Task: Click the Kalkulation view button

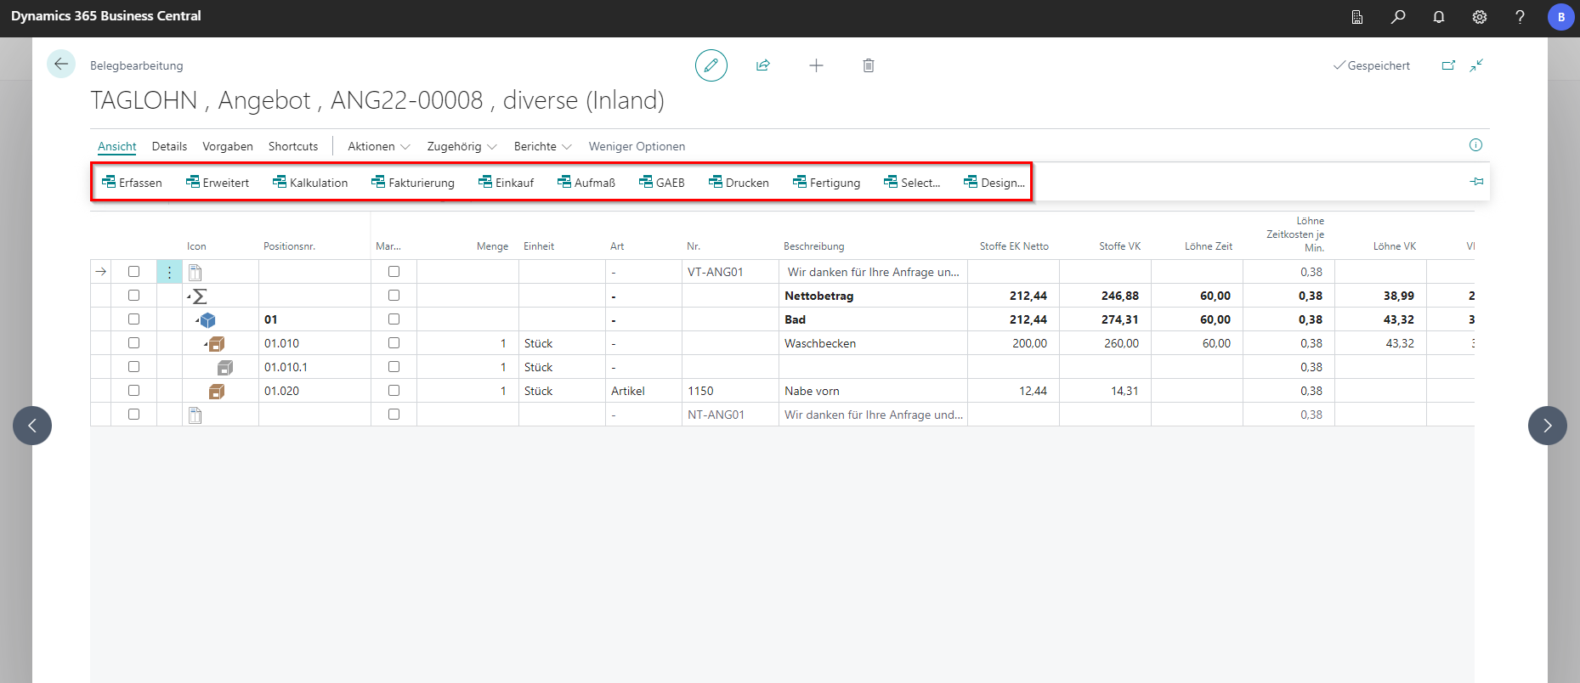Action: (x=310, y=183)
